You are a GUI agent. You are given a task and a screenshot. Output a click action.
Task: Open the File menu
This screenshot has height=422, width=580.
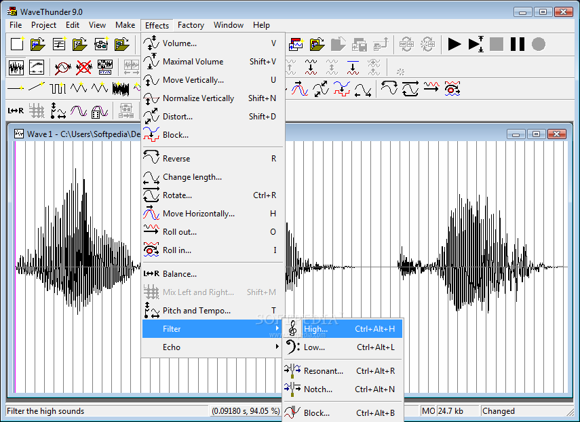pos(16,25)
